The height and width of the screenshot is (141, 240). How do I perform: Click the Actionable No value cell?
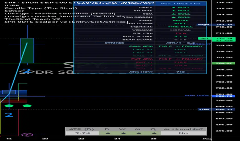tap(183, 133)
